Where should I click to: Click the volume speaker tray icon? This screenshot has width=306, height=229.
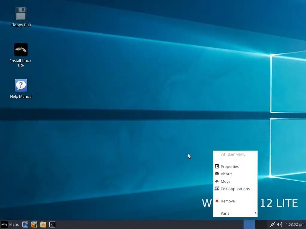tap(279, 225)
